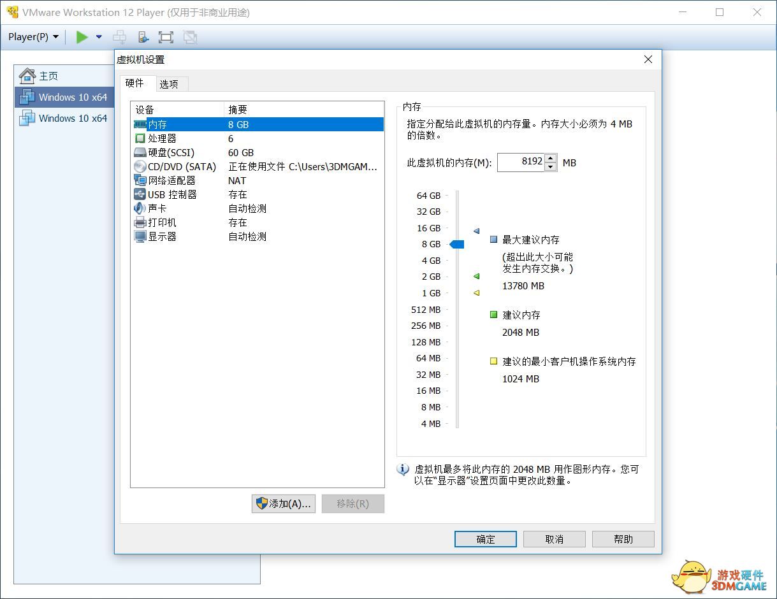Viewport: 777px width, 599px height.
Task: Click the CD/DVD file path summary
Action: 303,167
